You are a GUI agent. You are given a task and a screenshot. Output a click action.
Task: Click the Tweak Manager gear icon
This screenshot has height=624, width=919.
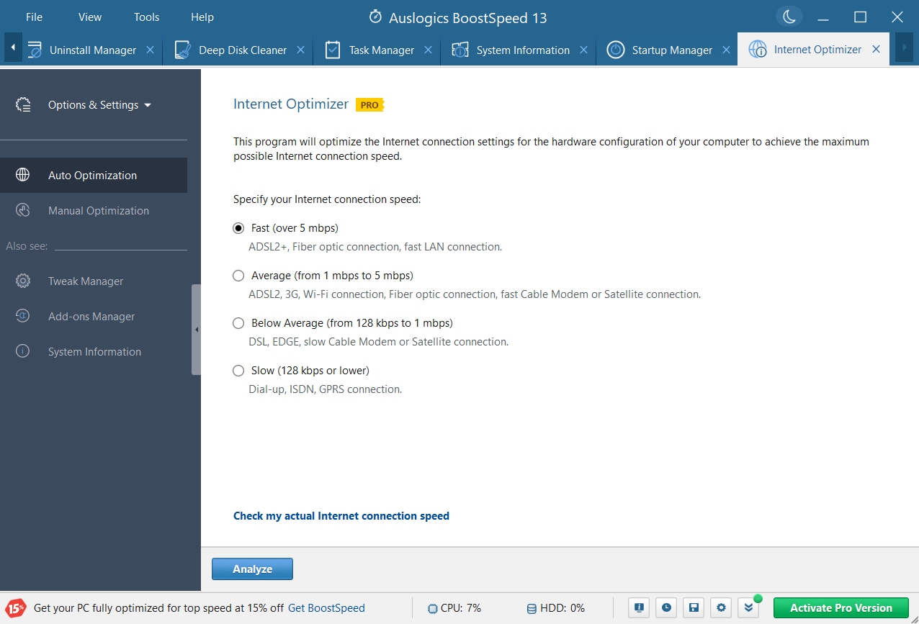tap(23, 281)
